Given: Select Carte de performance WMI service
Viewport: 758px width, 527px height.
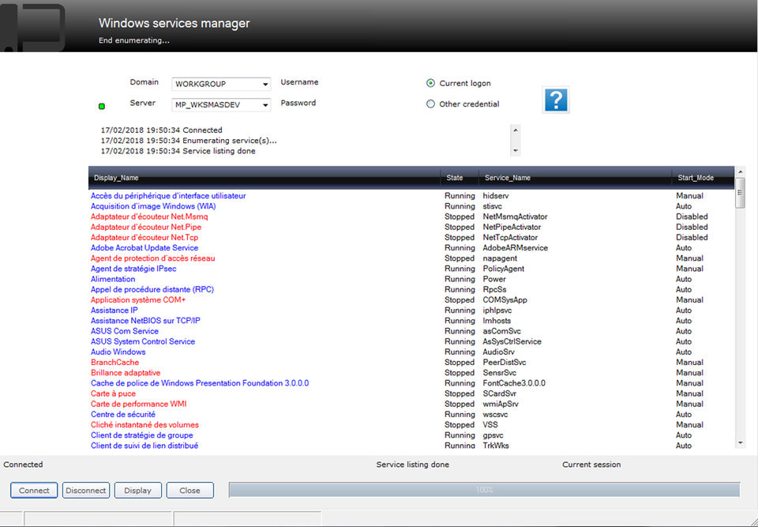Looking at the screenshot, I should pos(139,404).
